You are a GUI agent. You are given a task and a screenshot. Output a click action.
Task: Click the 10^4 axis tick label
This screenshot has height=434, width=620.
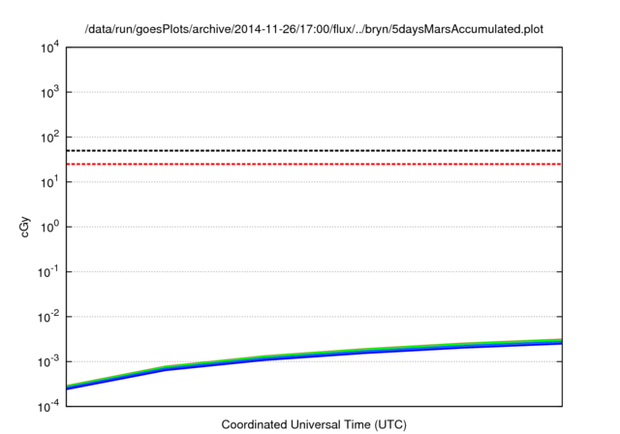[x=49, y=47]
